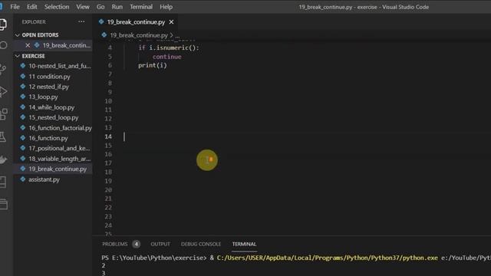Switch to the OUTPUT panel tab
491x276 pixels.
click(160, 244)
